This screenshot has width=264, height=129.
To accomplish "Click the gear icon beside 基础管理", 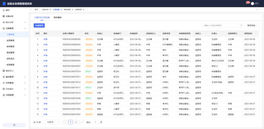I will (x=4, y=77).
